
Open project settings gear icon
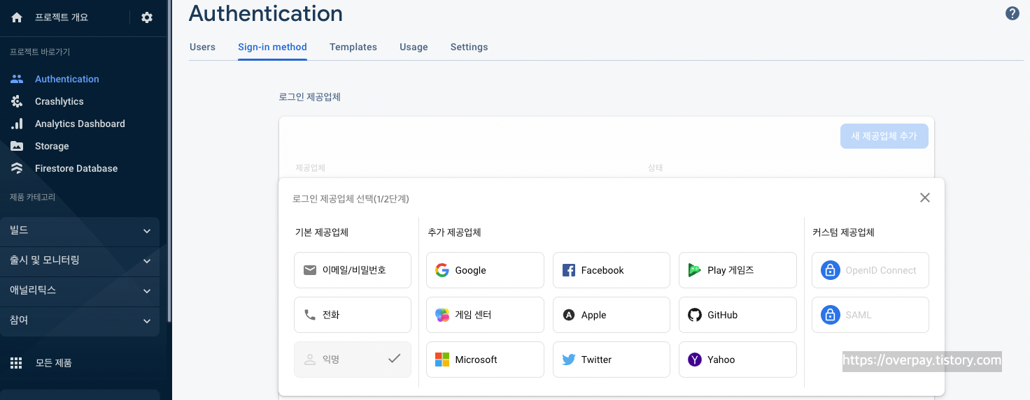[x=147, y=17]
